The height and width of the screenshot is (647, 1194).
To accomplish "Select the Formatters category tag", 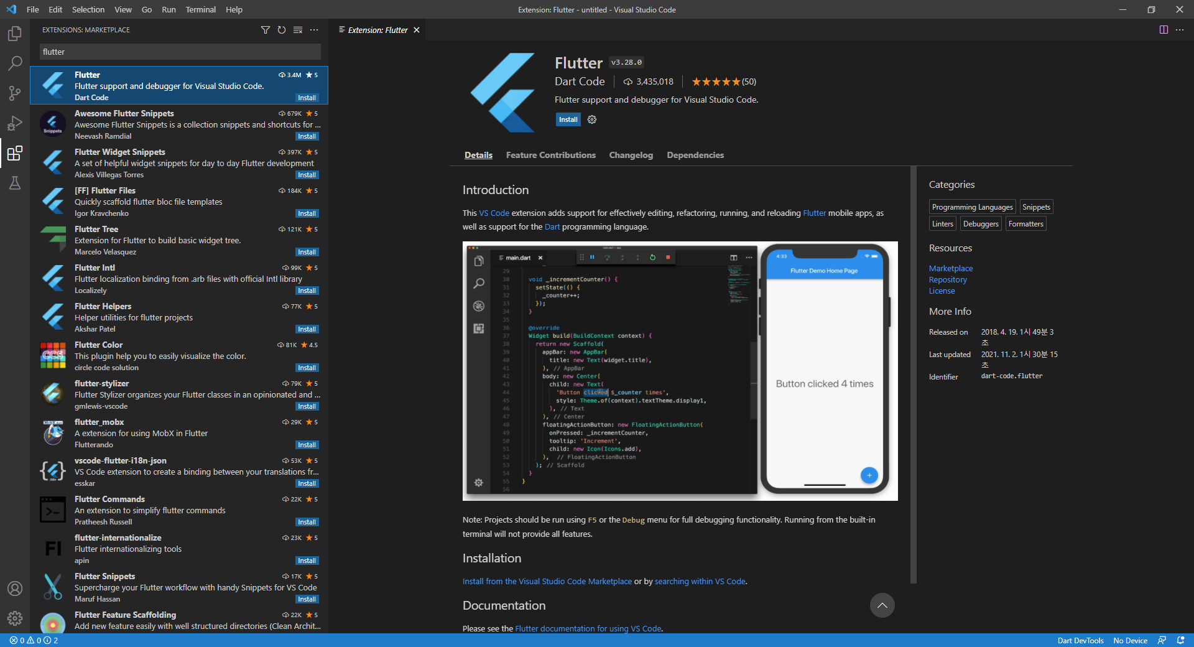I will [1026, 224].
